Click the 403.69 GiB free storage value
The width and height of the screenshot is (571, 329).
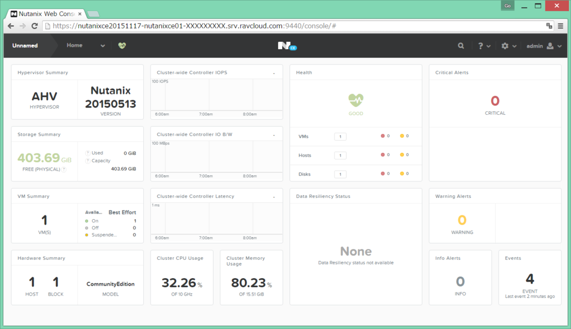(45, 158)
